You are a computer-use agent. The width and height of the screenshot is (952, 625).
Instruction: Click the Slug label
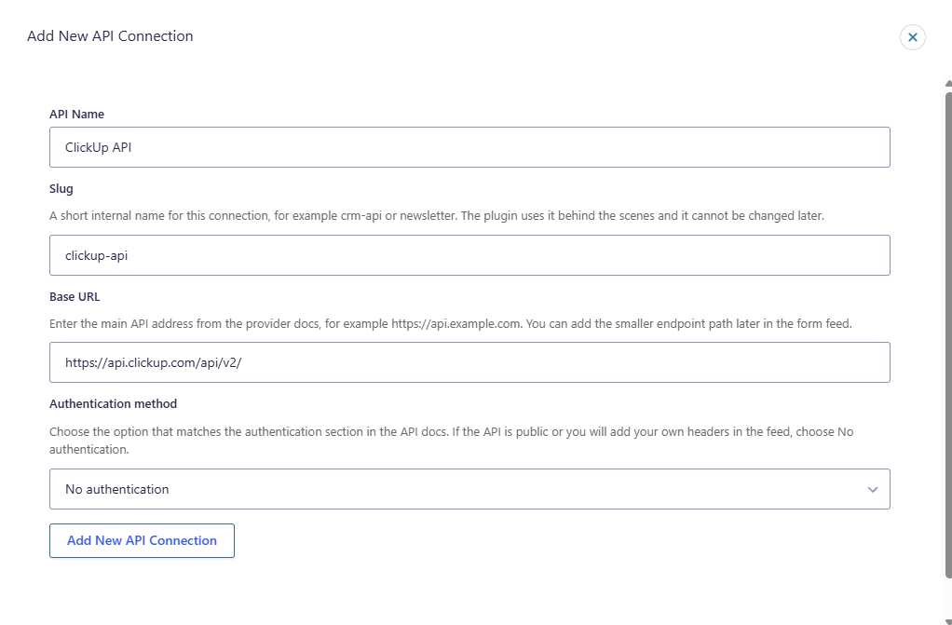(x=61, y=189)
